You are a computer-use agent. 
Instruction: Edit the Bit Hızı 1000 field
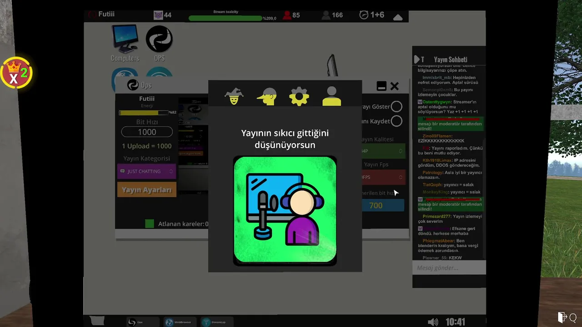point(147,132)
